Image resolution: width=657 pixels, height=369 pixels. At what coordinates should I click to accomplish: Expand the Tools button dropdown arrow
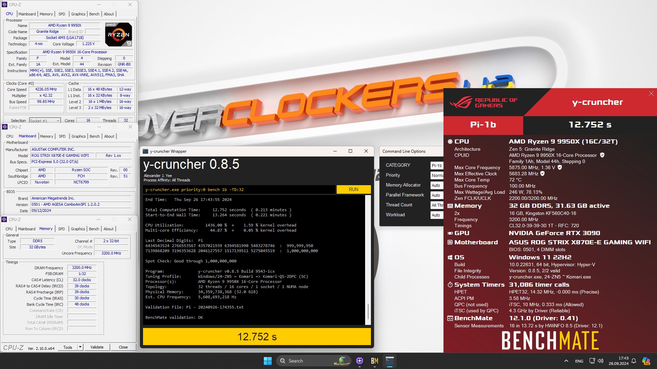click(x=80, y=347)
